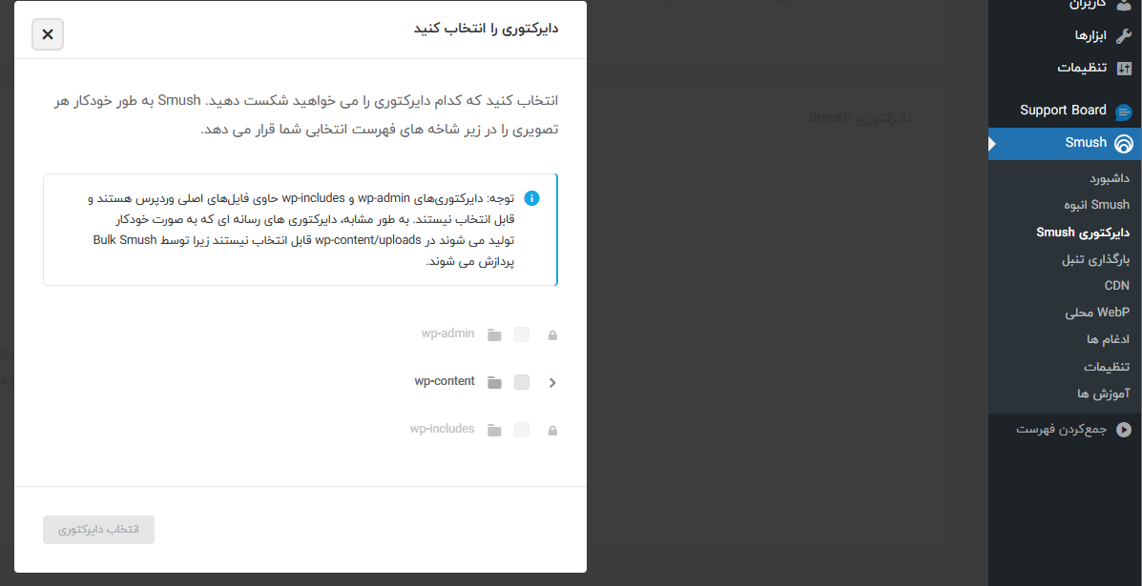Click the settings sliders icon in sidebar
This screenshot has height=586, width=1142.
coord(1125,69)
